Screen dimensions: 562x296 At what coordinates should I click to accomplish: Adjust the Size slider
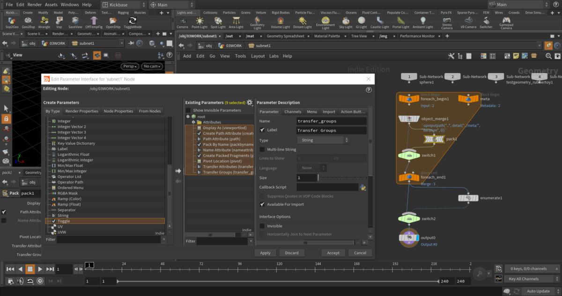coord(342,178)
